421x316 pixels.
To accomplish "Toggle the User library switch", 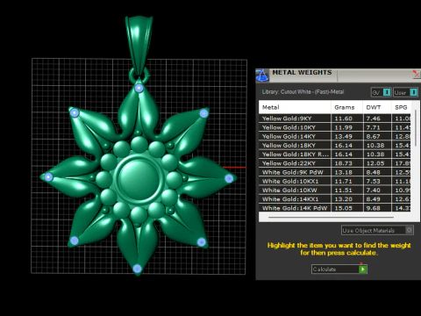I will click(x=405, y=92).
